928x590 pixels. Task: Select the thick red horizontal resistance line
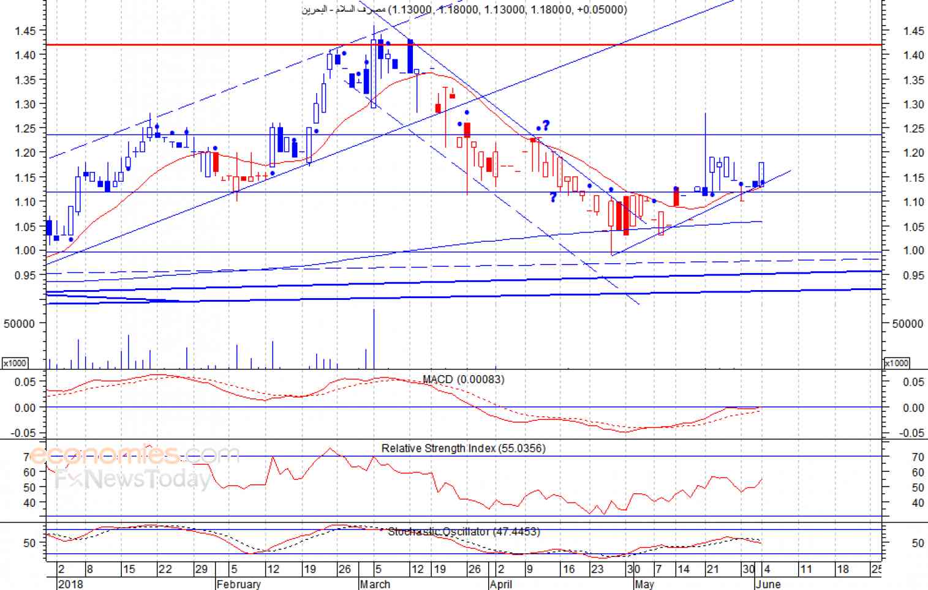[x=464, y=45]
